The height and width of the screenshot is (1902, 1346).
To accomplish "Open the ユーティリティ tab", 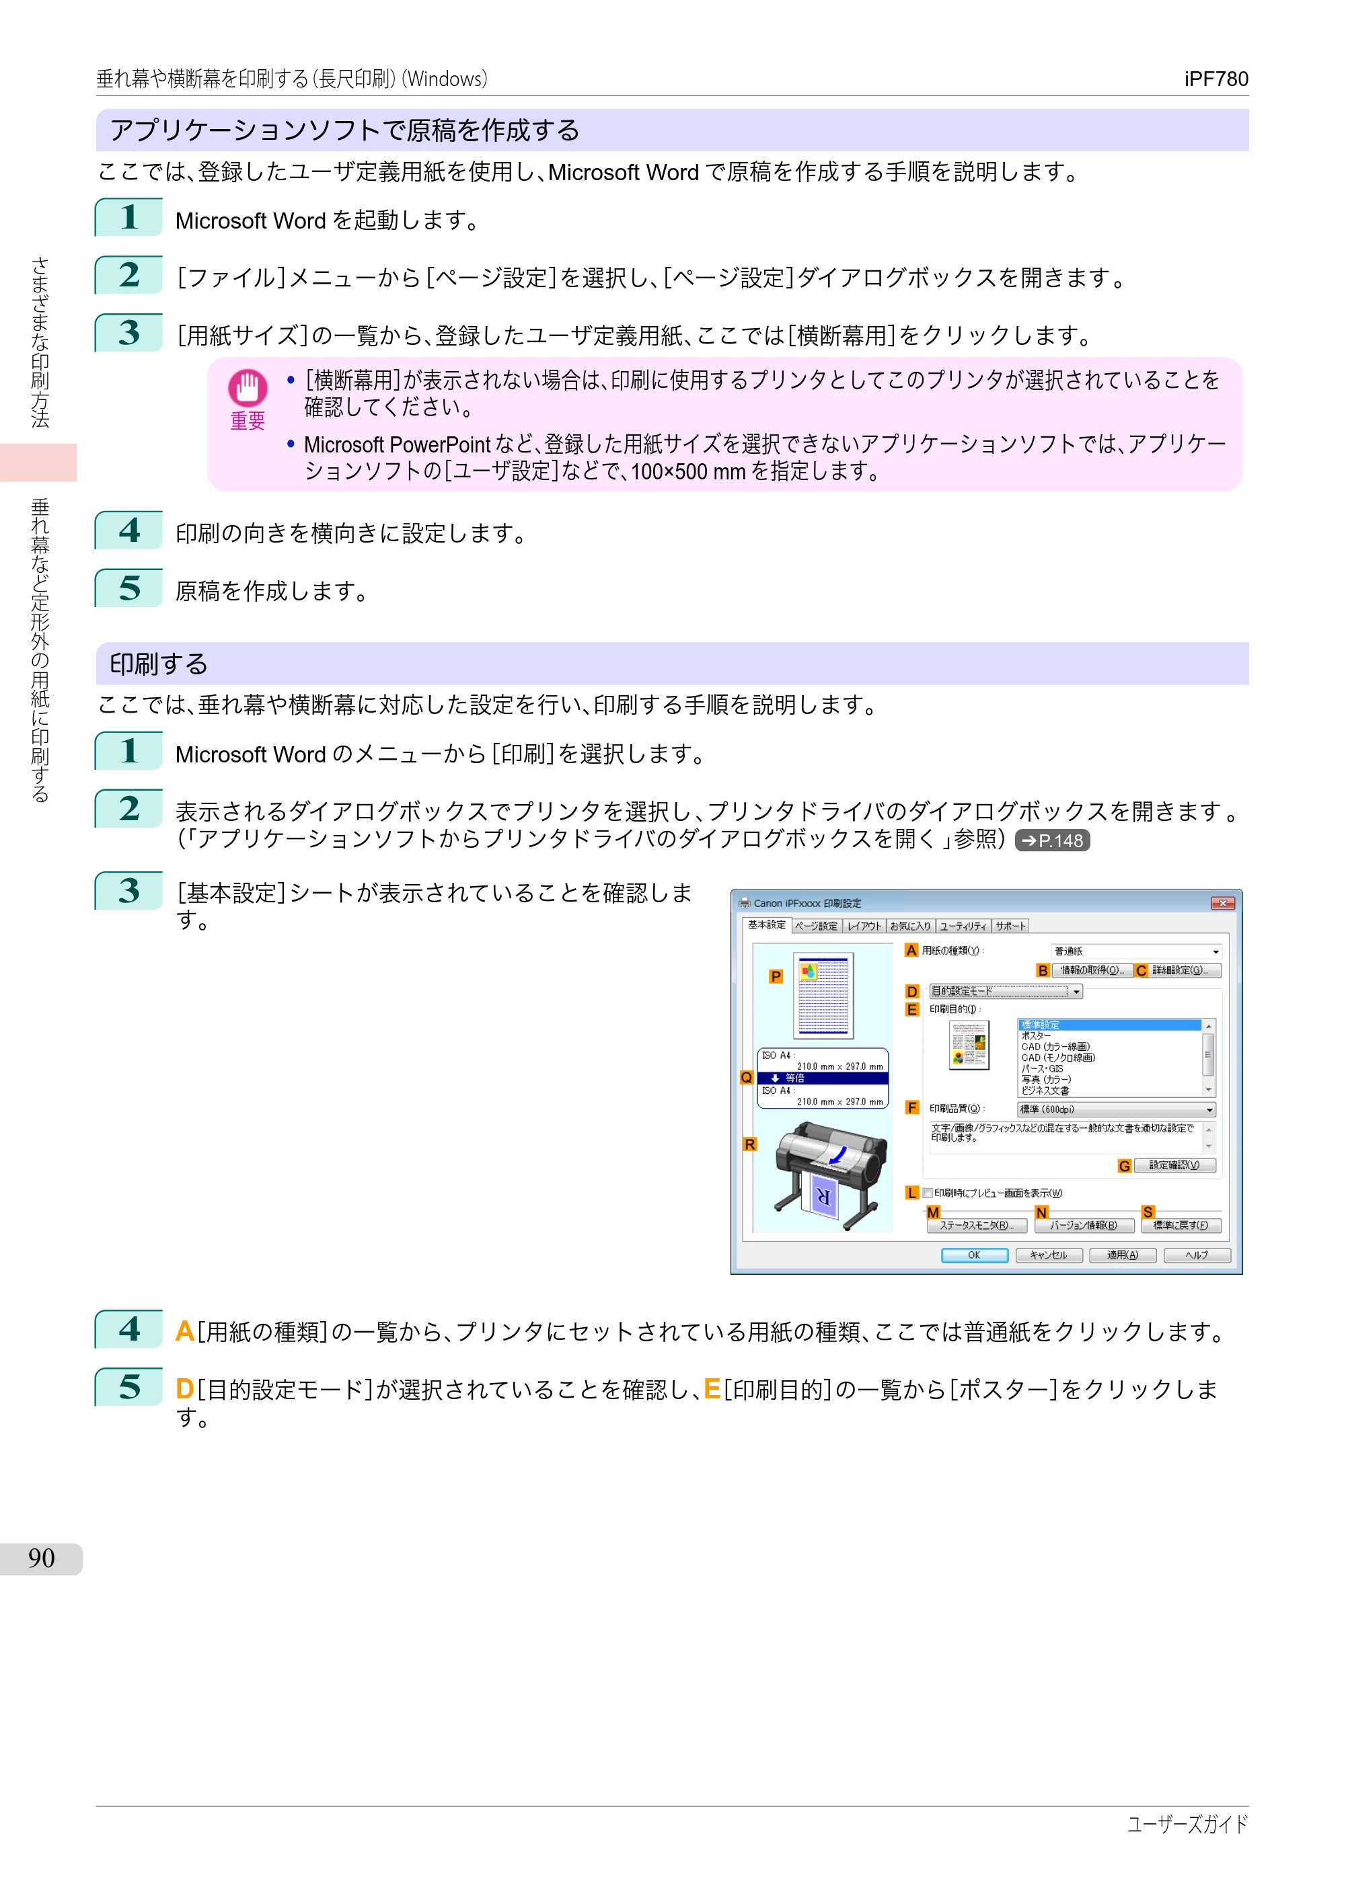I will pyautogui.click(x=963, y=926).
